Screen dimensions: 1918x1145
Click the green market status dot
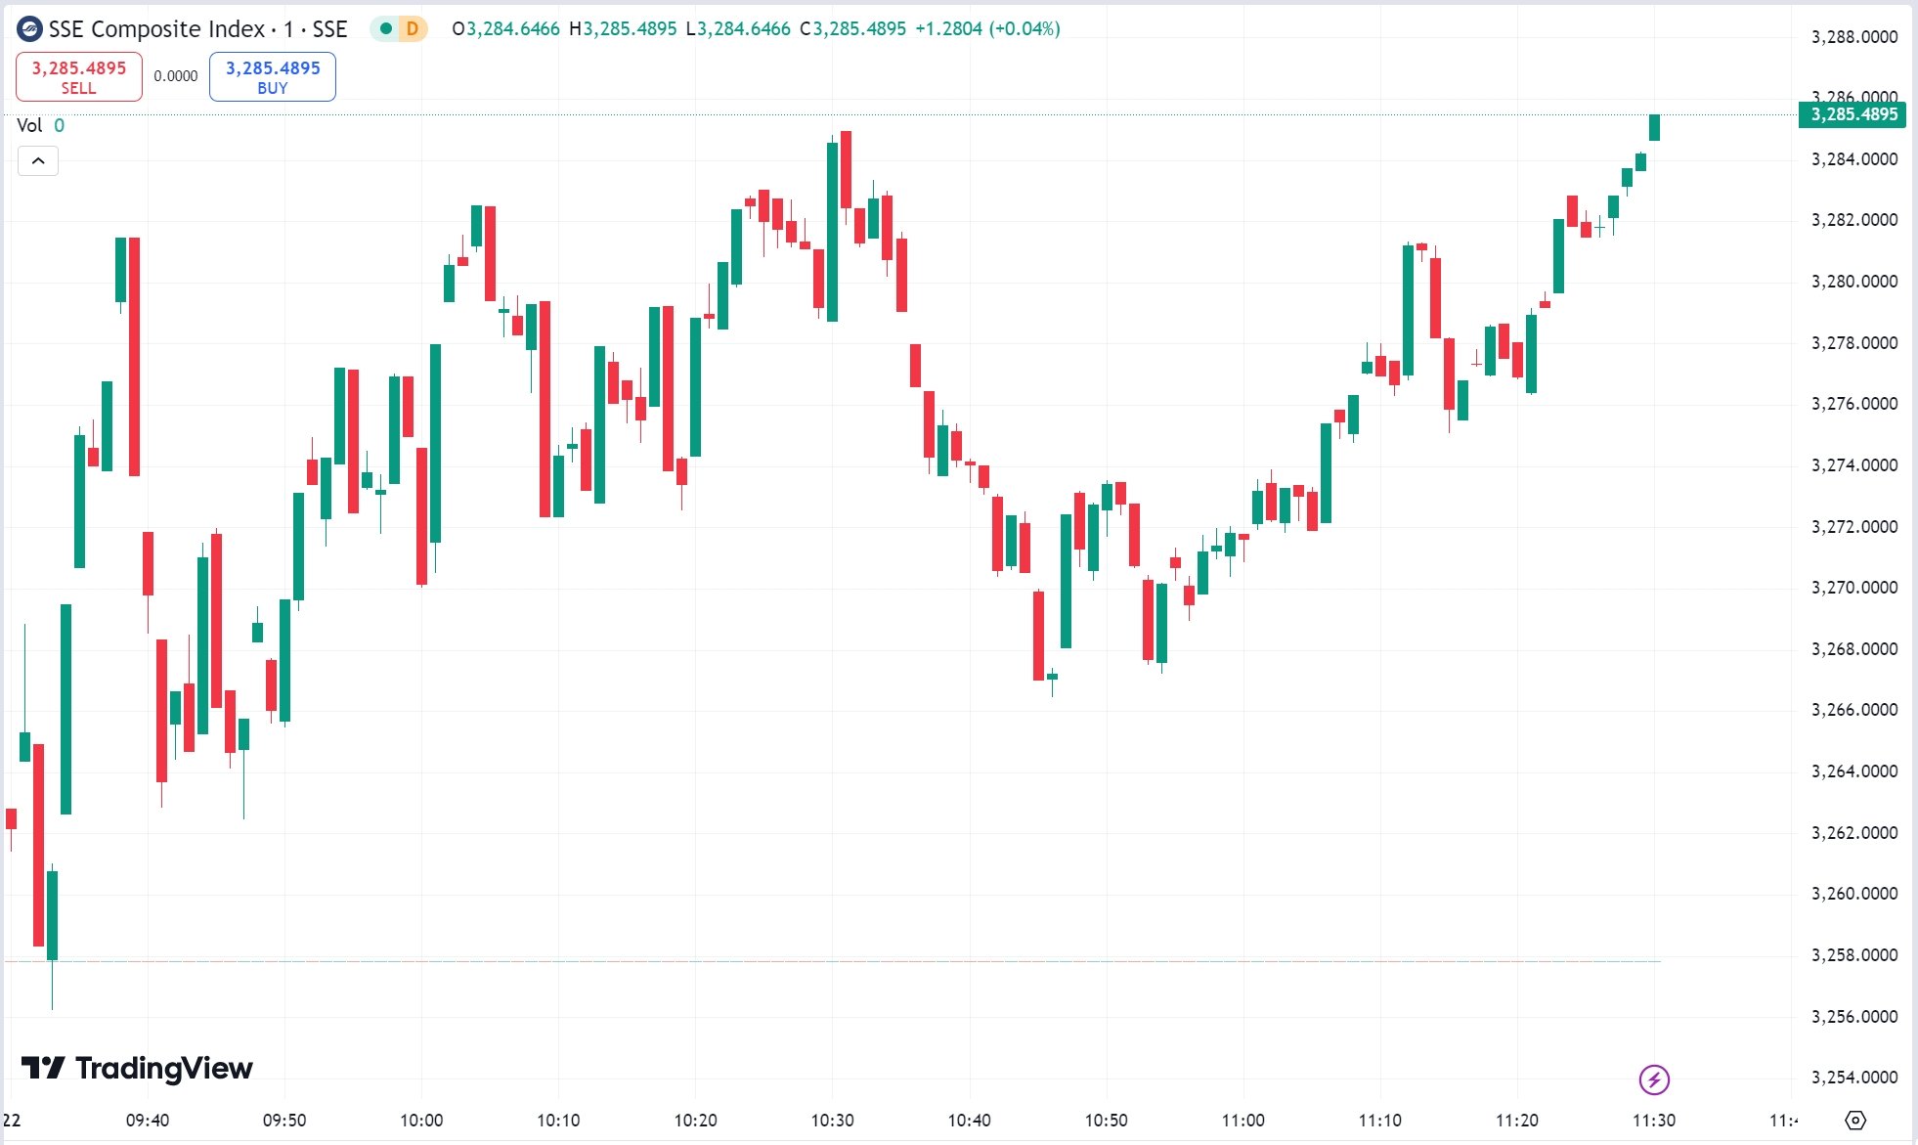[x=386, y=28]
